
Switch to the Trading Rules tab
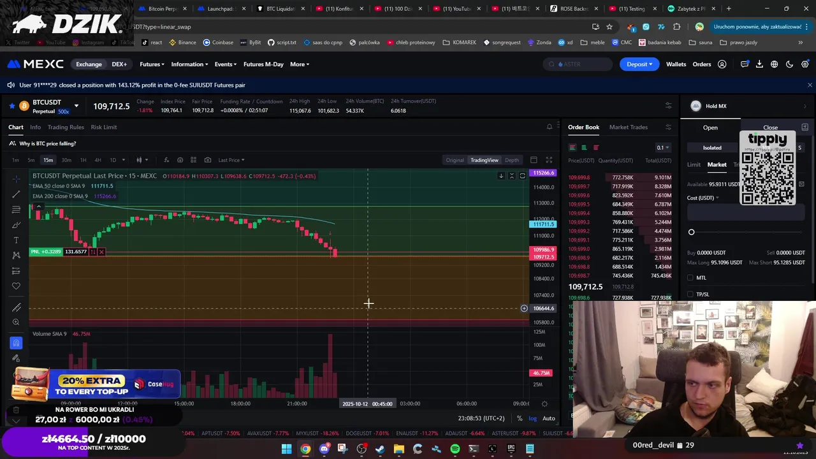(x=66, y=127)
